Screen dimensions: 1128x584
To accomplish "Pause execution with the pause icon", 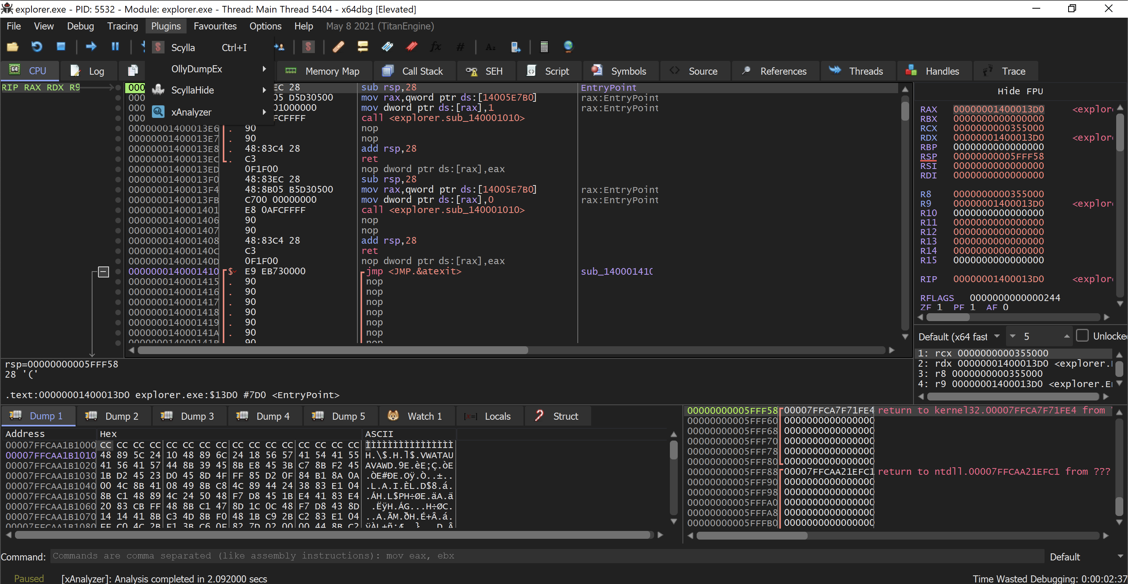I will click(115, 46).
